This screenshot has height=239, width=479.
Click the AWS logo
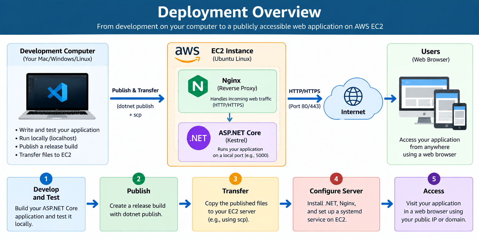[x=187, y=54]
